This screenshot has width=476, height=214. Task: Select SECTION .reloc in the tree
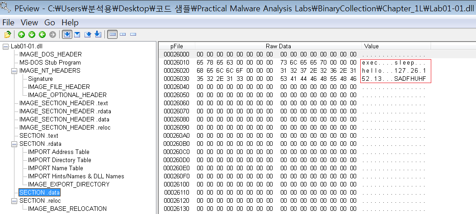click(40, 200)
